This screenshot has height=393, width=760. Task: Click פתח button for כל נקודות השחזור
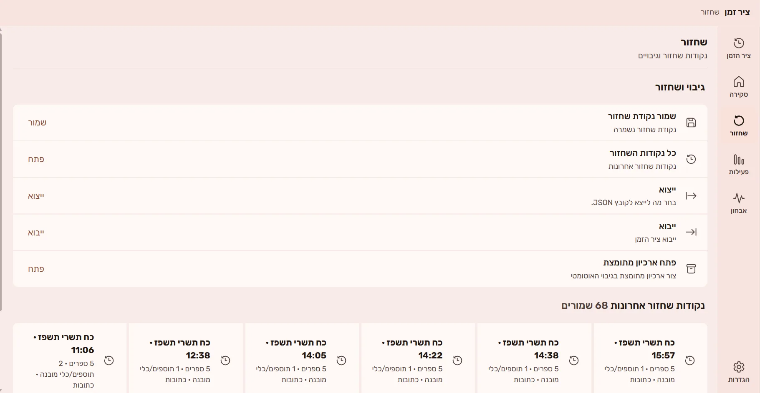click(x=36, y=159)
